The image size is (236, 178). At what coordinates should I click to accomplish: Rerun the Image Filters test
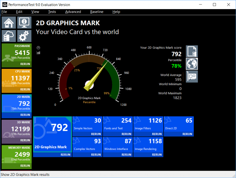click(x=157, y=134)
